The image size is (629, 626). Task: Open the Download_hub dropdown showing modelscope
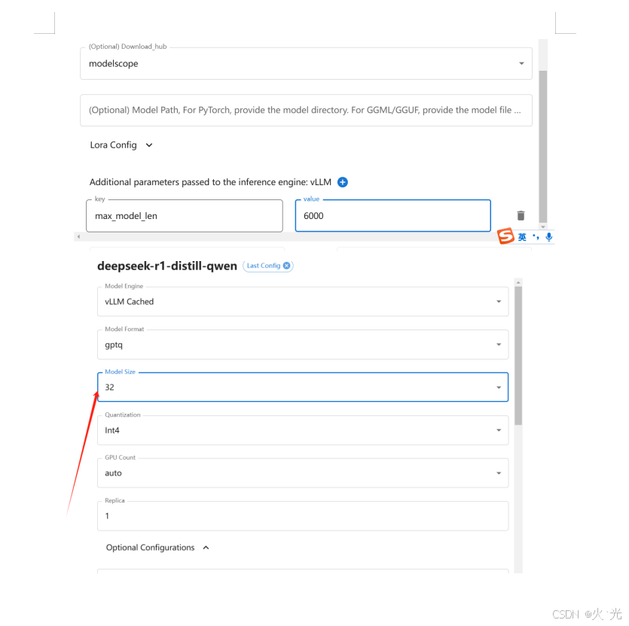coord(306,63)
